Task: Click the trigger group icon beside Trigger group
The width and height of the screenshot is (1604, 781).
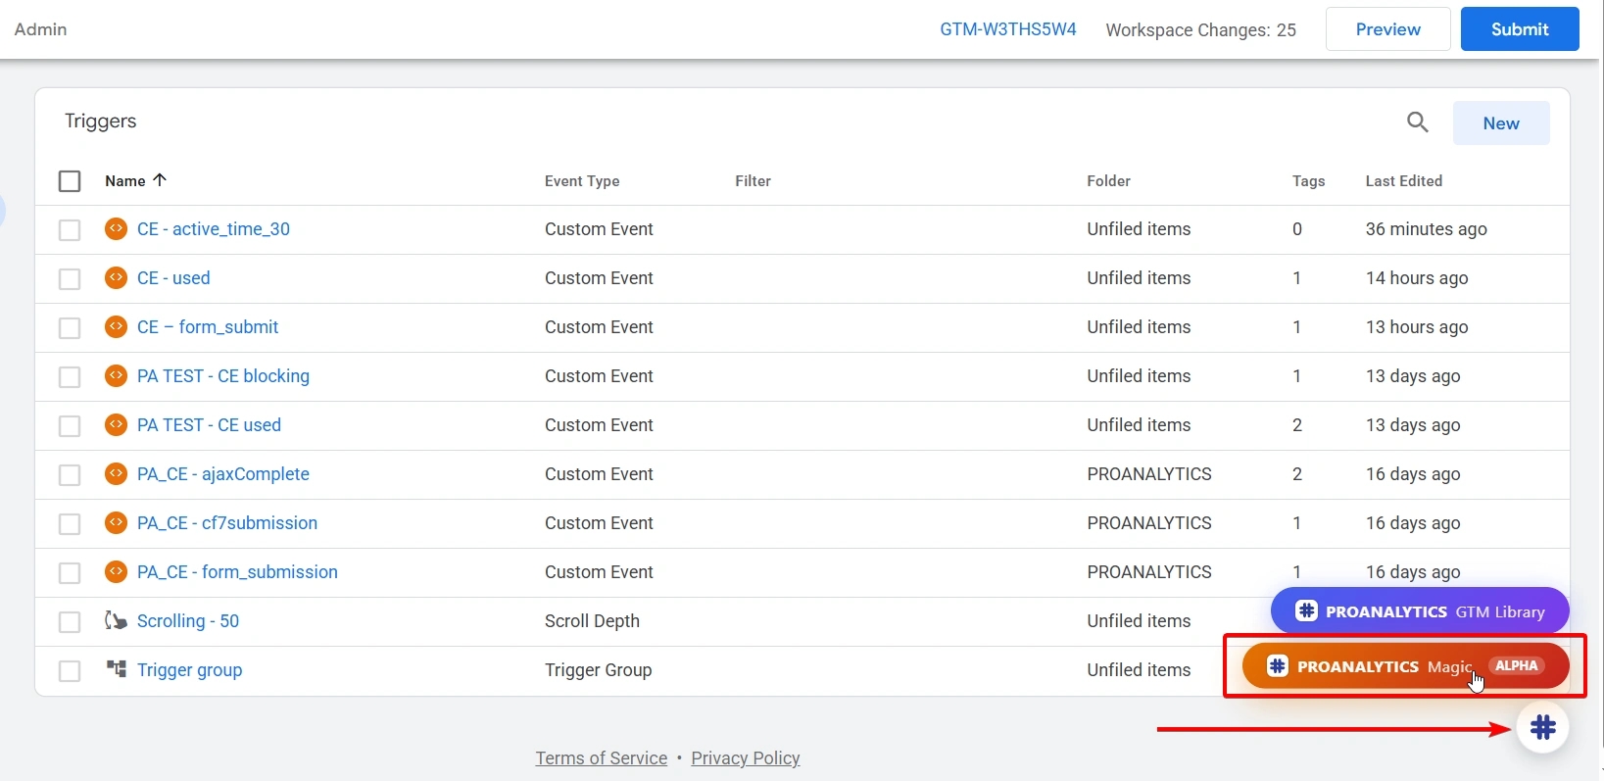Action: point(116,669)
